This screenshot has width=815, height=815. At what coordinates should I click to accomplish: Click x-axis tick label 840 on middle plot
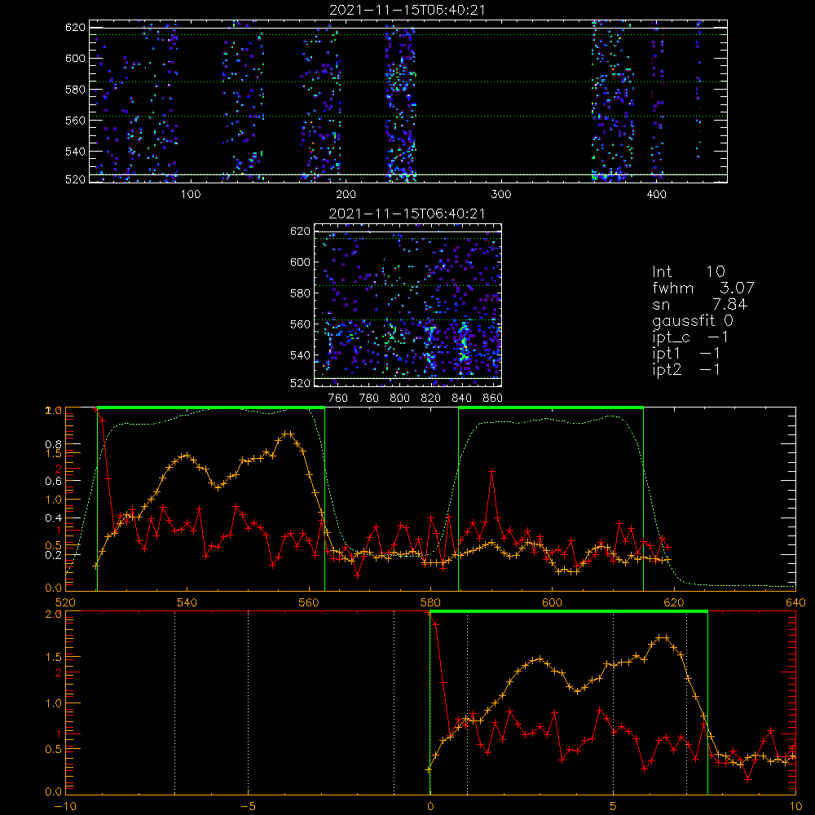tap(461, 399)
